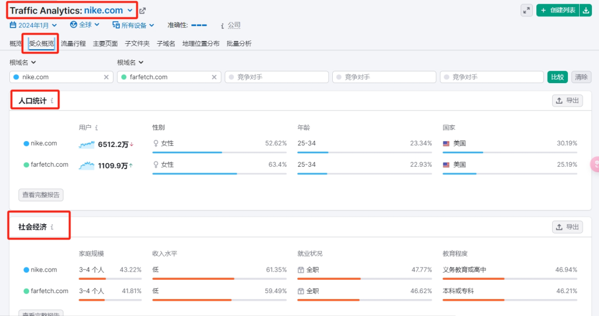Click farfetch.com 女性 63.4% bar
Image resolution: width=599 pixels, height=316 pixels.
click(220, 173)
